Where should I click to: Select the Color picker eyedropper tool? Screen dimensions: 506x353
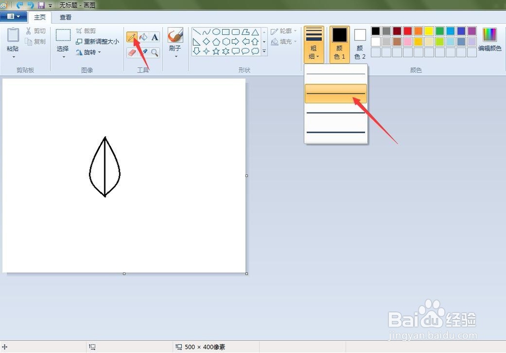point(143,52)
